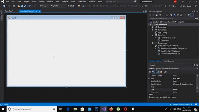Toggle Preview Selected Items in Solution Explorer
The height and width of the screenshot is (112, 199).
[x=192, y=15]
